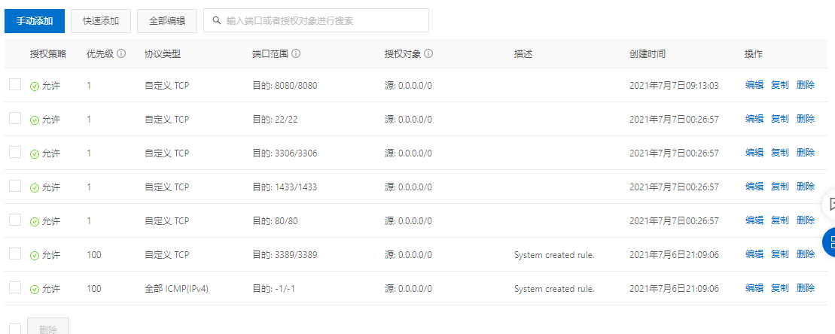
Task: Copy the 22/22 rule
Action: [779, 119]
